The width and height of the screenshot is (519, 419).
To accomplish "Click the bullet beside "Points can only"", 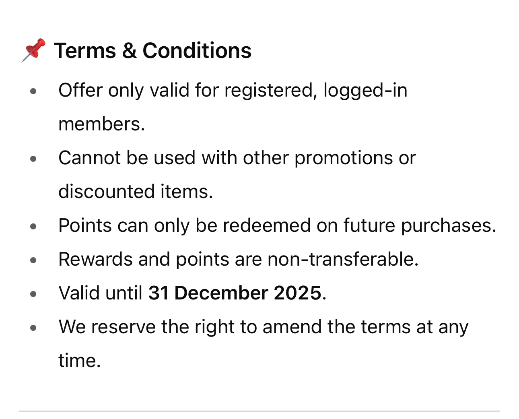I will coord(33,227).
